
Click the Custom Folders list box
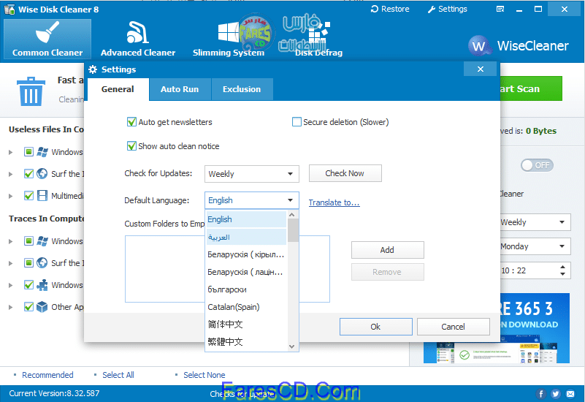tap(227, 269)
